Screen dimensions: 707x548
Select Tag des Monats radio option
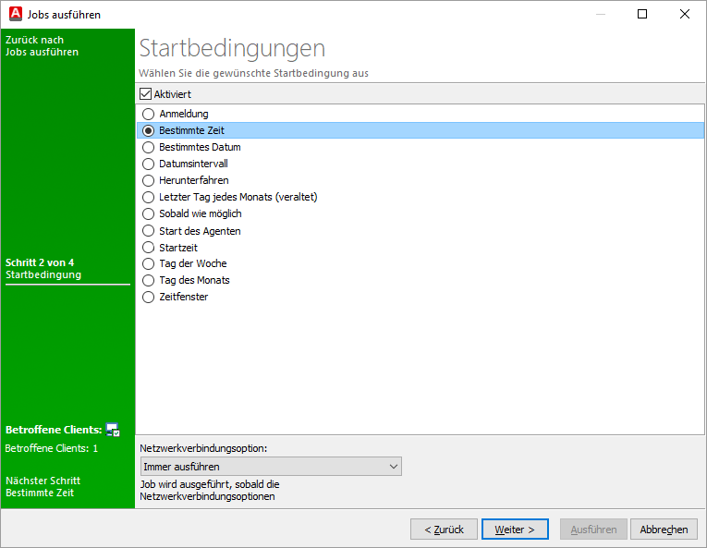149,280
